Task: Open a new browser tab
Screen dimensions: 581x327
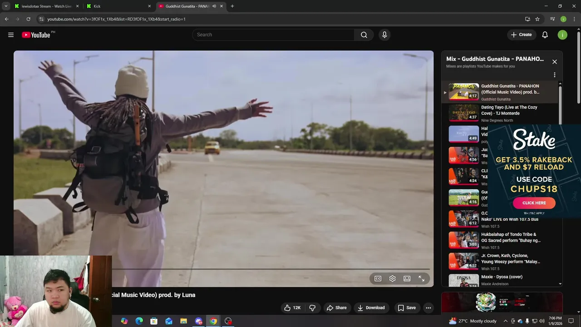Action: pyautogui.click(x=232, y=6)
